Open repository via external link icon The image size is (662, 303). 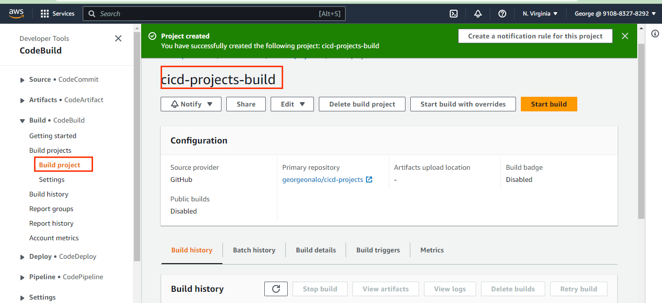coord(370,179)
